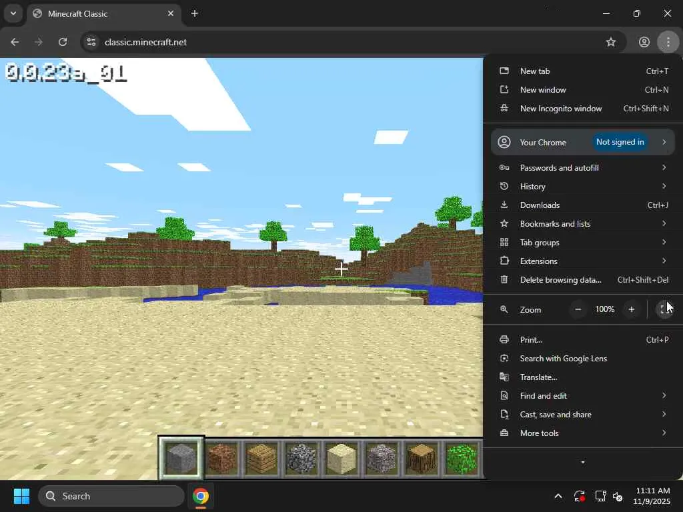Viewport: 683px width, 512px height.
Task: Open the Chrome profile icon
Action: point(644,42)
